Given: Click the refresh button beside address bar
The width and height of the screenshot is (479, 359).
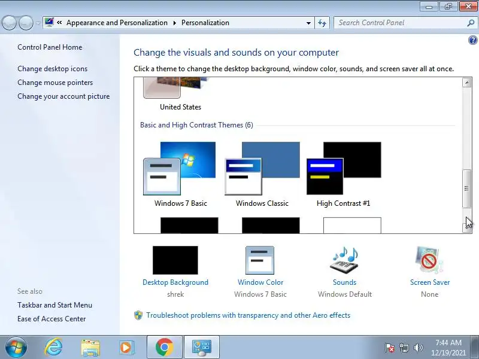Looking at the screenshot, I should [322, 23].
